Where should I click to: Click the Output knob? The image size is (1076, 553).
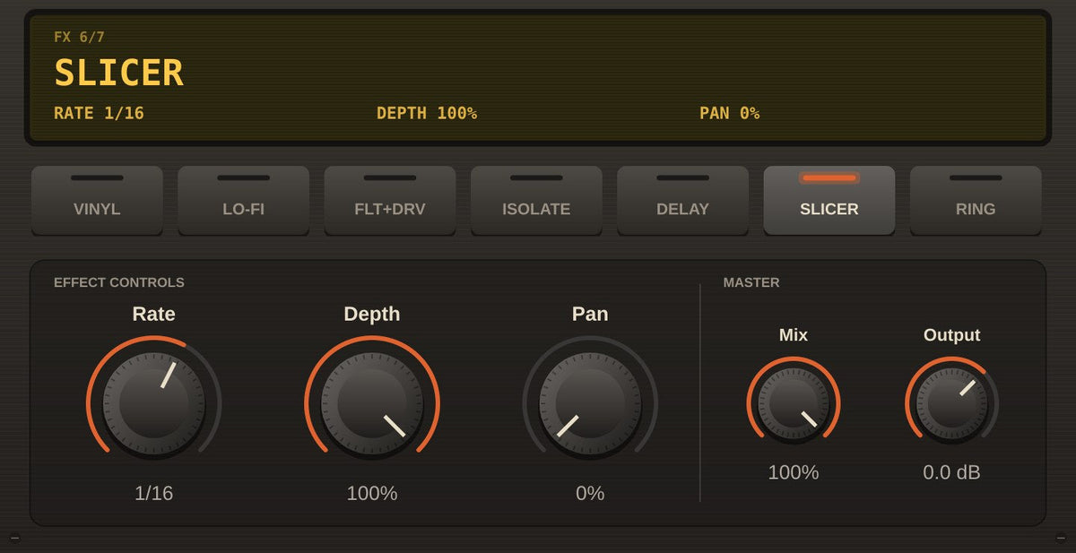click(x=952, y=403)
